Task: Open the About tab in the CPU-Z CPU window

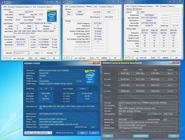Action: click(49, 7)
